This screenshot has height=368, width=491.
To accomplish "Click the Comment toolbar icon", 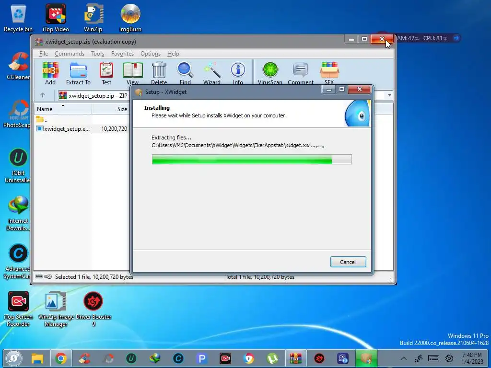I will pos(301,73).
